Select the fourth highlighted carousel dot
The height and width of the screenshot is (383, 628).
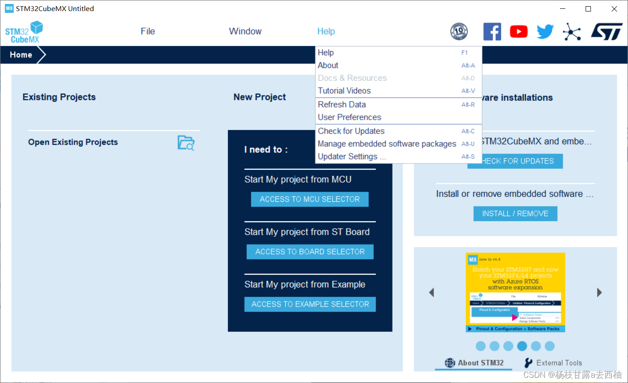[x=522, y=346]
